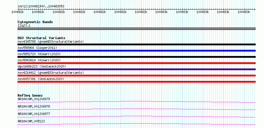Open transcript NR1H4|NM_001206977 label

tap(34, 114)
